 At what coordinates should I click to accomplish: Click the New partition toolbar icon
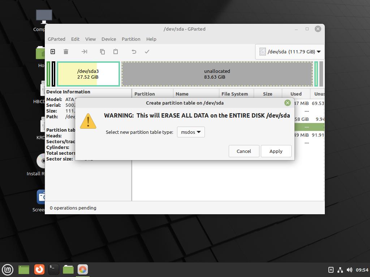click(x=53, y=52)
